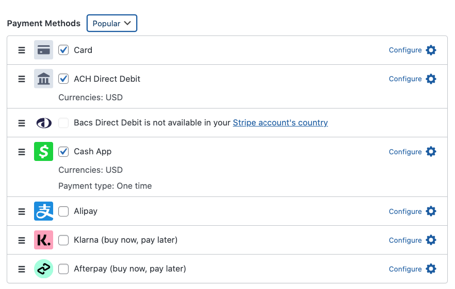Click the Alipay logo icon
This screenshot has height=289, width=455.
(44, 211)
